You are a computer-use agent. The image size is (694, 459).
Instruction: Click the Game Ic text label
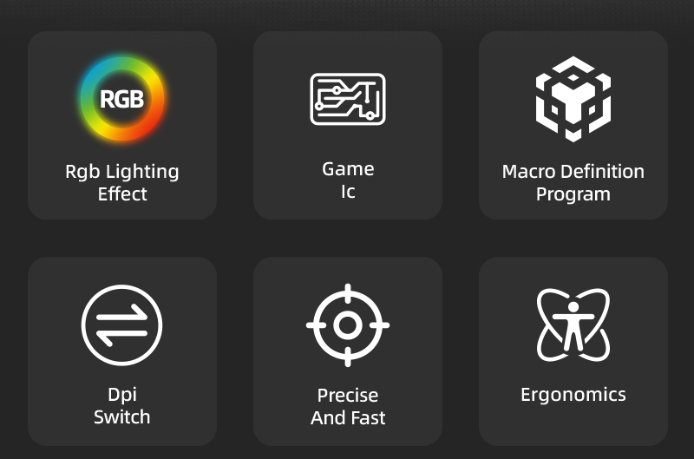[x=348, y=180]
